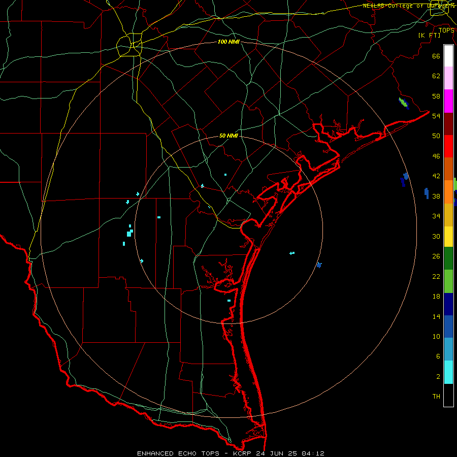This screenshot has height=457, width=457.
Task: Click the "66" legend value
Action: click(436, 56)
